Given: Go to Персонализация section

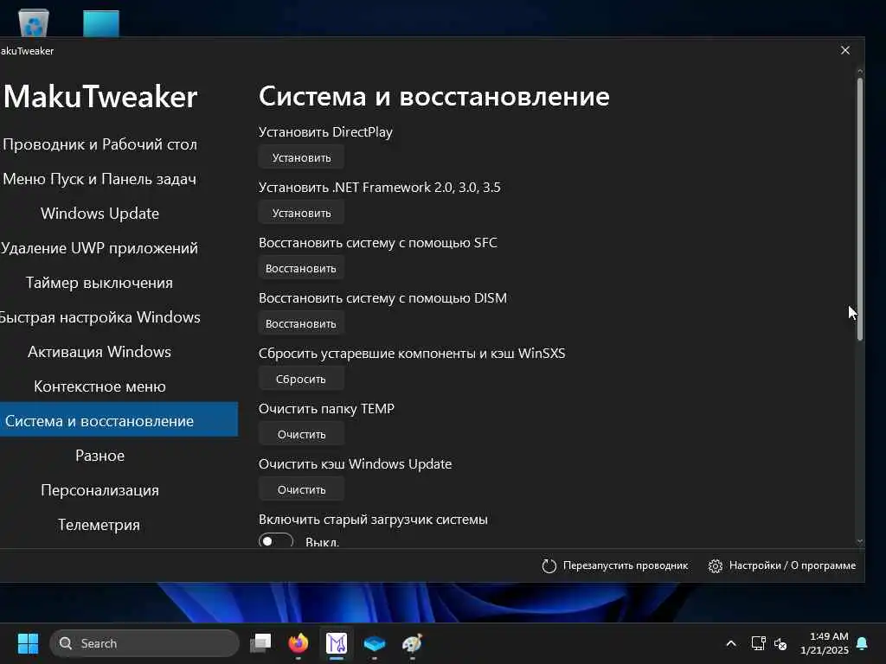Looking at the screenshot, I should pos(100,490).
